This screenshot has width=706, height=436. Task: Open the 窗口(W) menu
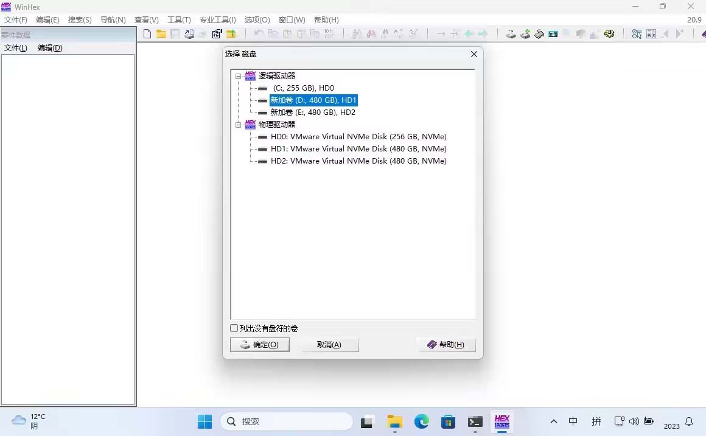(x=292, y=20)
